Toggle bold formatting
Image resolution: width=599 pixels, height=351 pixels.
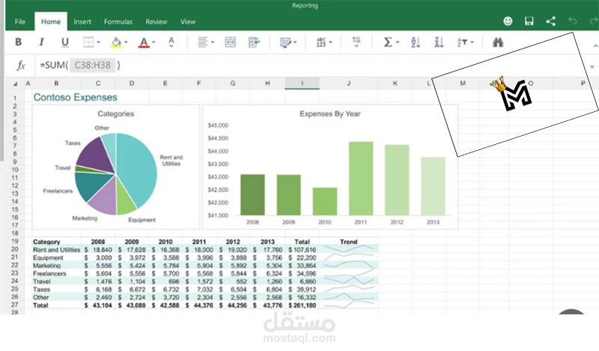tap(18, 42)
